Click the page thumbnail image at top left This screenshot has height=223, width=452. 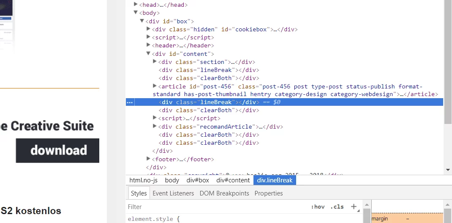6,26
